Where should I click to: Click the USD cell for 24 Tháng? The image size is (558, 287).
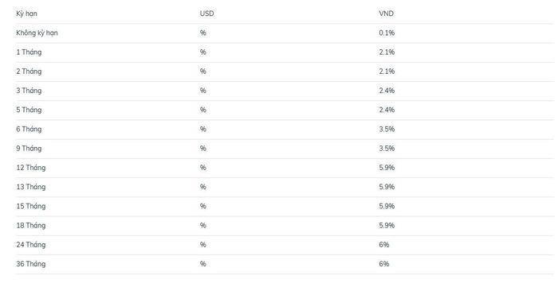coord(202,244)
